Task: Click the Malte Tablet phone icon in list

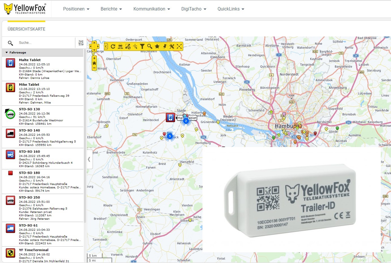Action: click(10, 63)
